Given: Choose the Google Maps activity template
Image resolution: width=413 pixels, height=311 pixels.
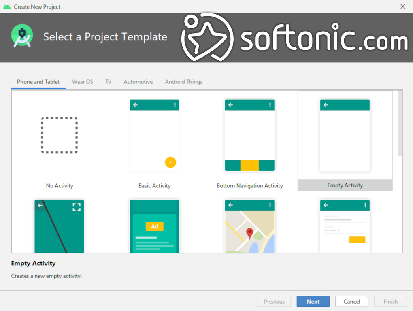Looking at the screenshot, I should [250, 226].
